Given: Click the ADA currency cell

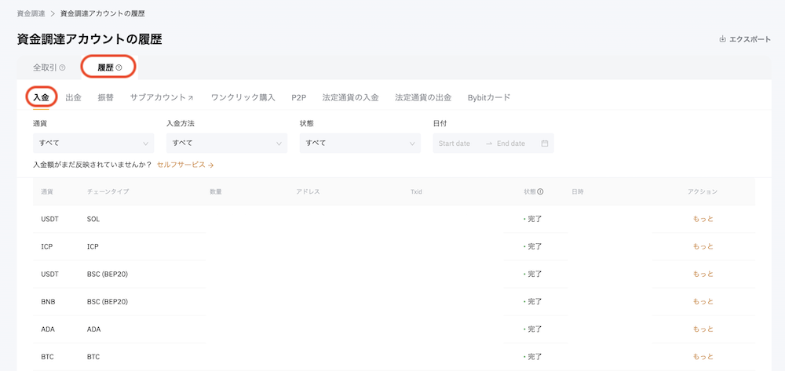Looking at the screenshot, I should coord(48,329).
